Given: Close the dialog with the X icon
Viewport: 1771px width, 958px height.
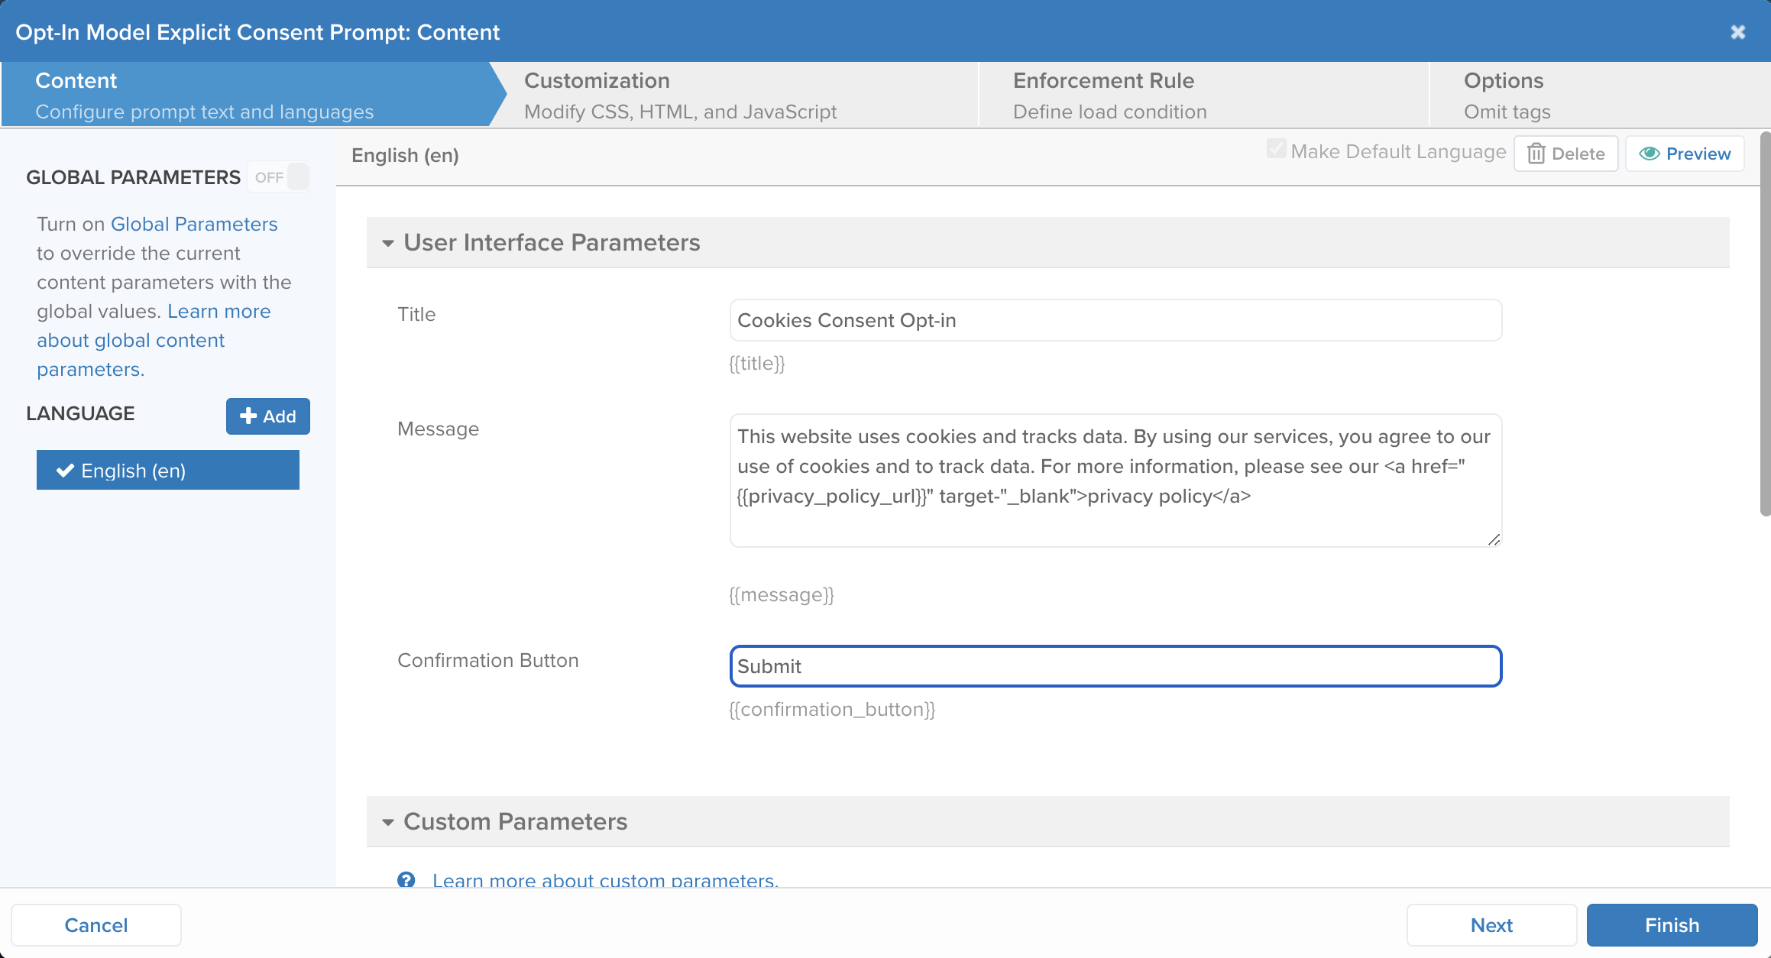Looking at the screenshot, I should point(1738,32).
